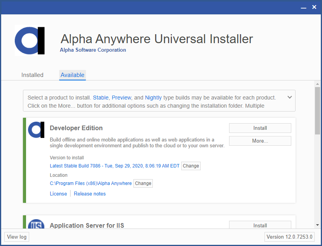Click the vertical scrollbar thumb
Viewport: 322px width, 246px height.
coord(317,111)
